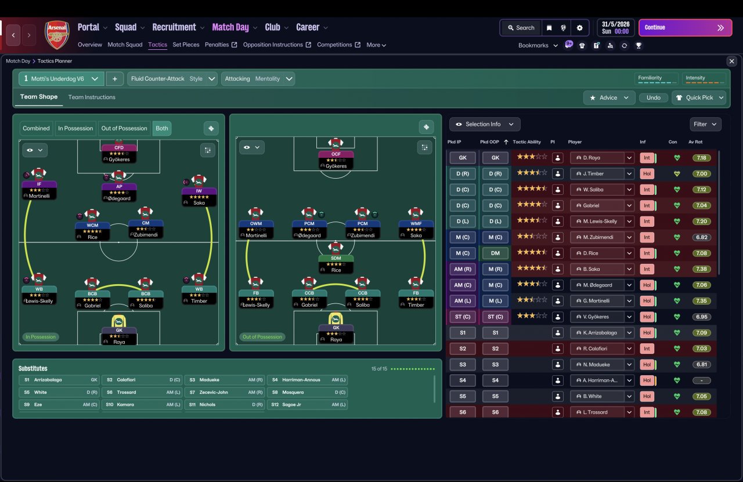Image resolution: width=743 pixels, height=482 pixels.
Task: Switch to the Set Pieces tab
Action: point(186,45)
